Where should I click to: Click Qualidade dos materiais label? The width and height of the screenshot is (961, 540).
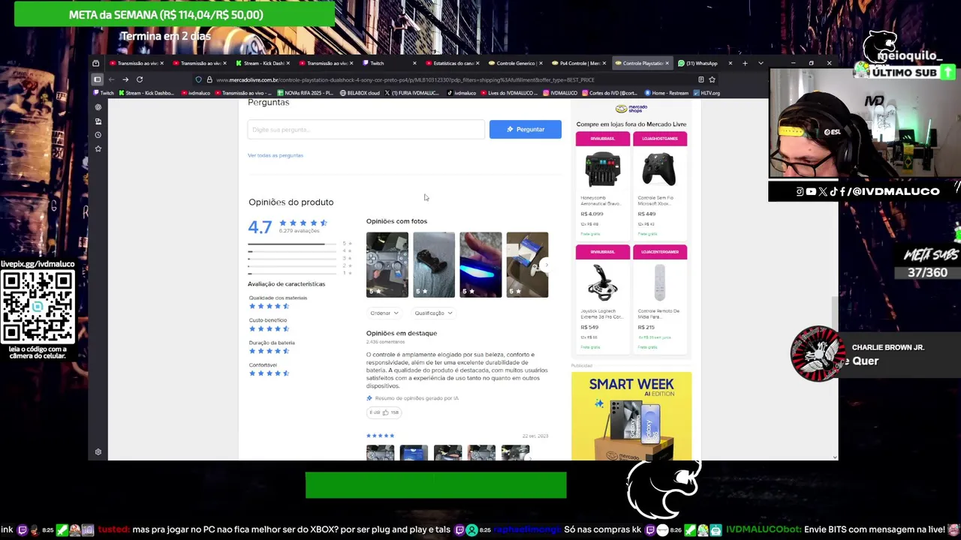(x=278, y=298)
